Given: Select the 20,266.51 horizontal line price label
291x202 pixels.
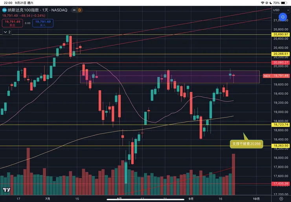Looking at the screenshot, I should tap(281, 54).
